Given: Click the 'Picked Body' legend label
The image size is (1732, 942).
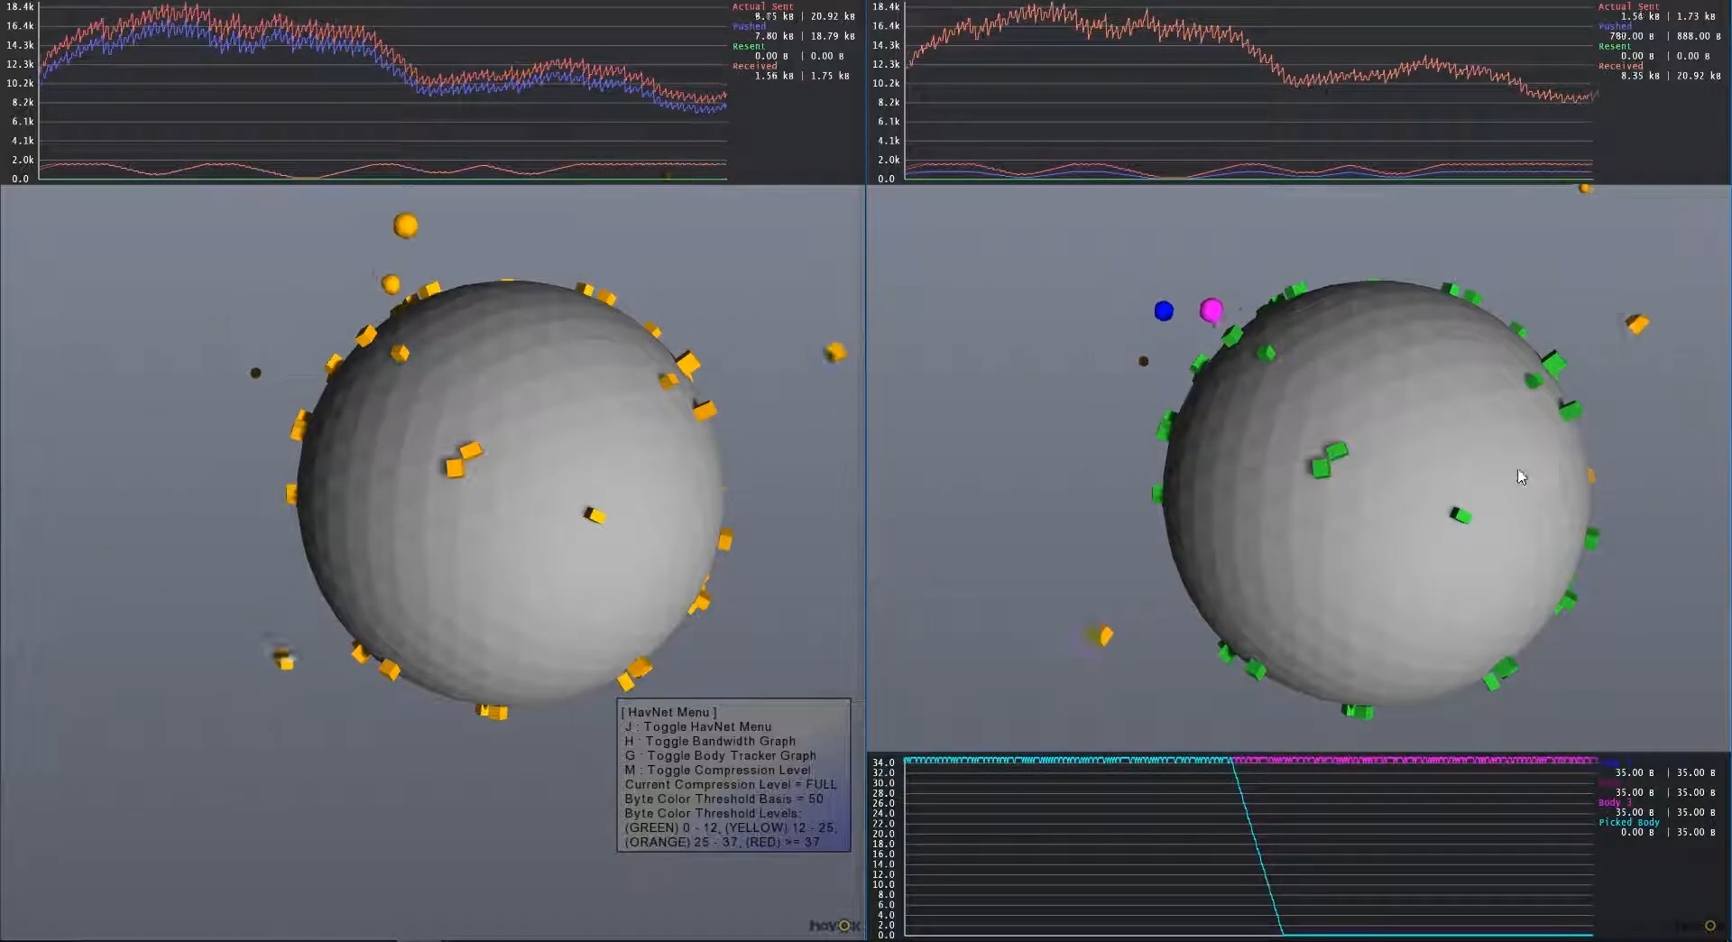Looking at the screenshot, I should [x=1628, y=822].
